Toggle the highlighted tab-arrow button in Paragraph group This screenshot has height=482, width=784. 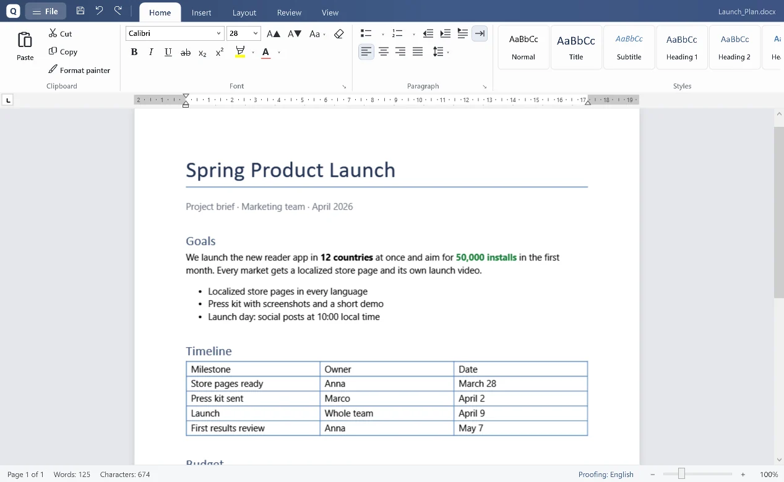(480, 34)
